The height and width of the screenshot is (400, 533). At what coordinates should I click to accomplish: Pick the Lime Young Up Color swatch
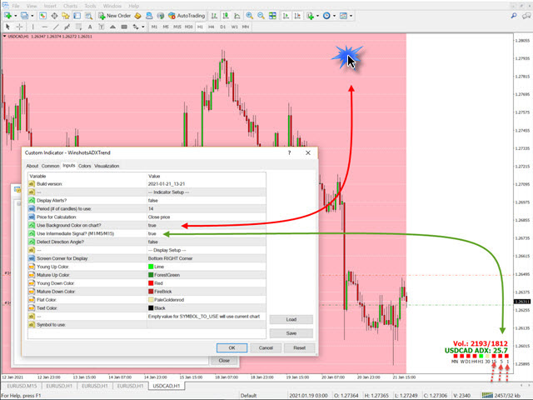click(151, 267)
